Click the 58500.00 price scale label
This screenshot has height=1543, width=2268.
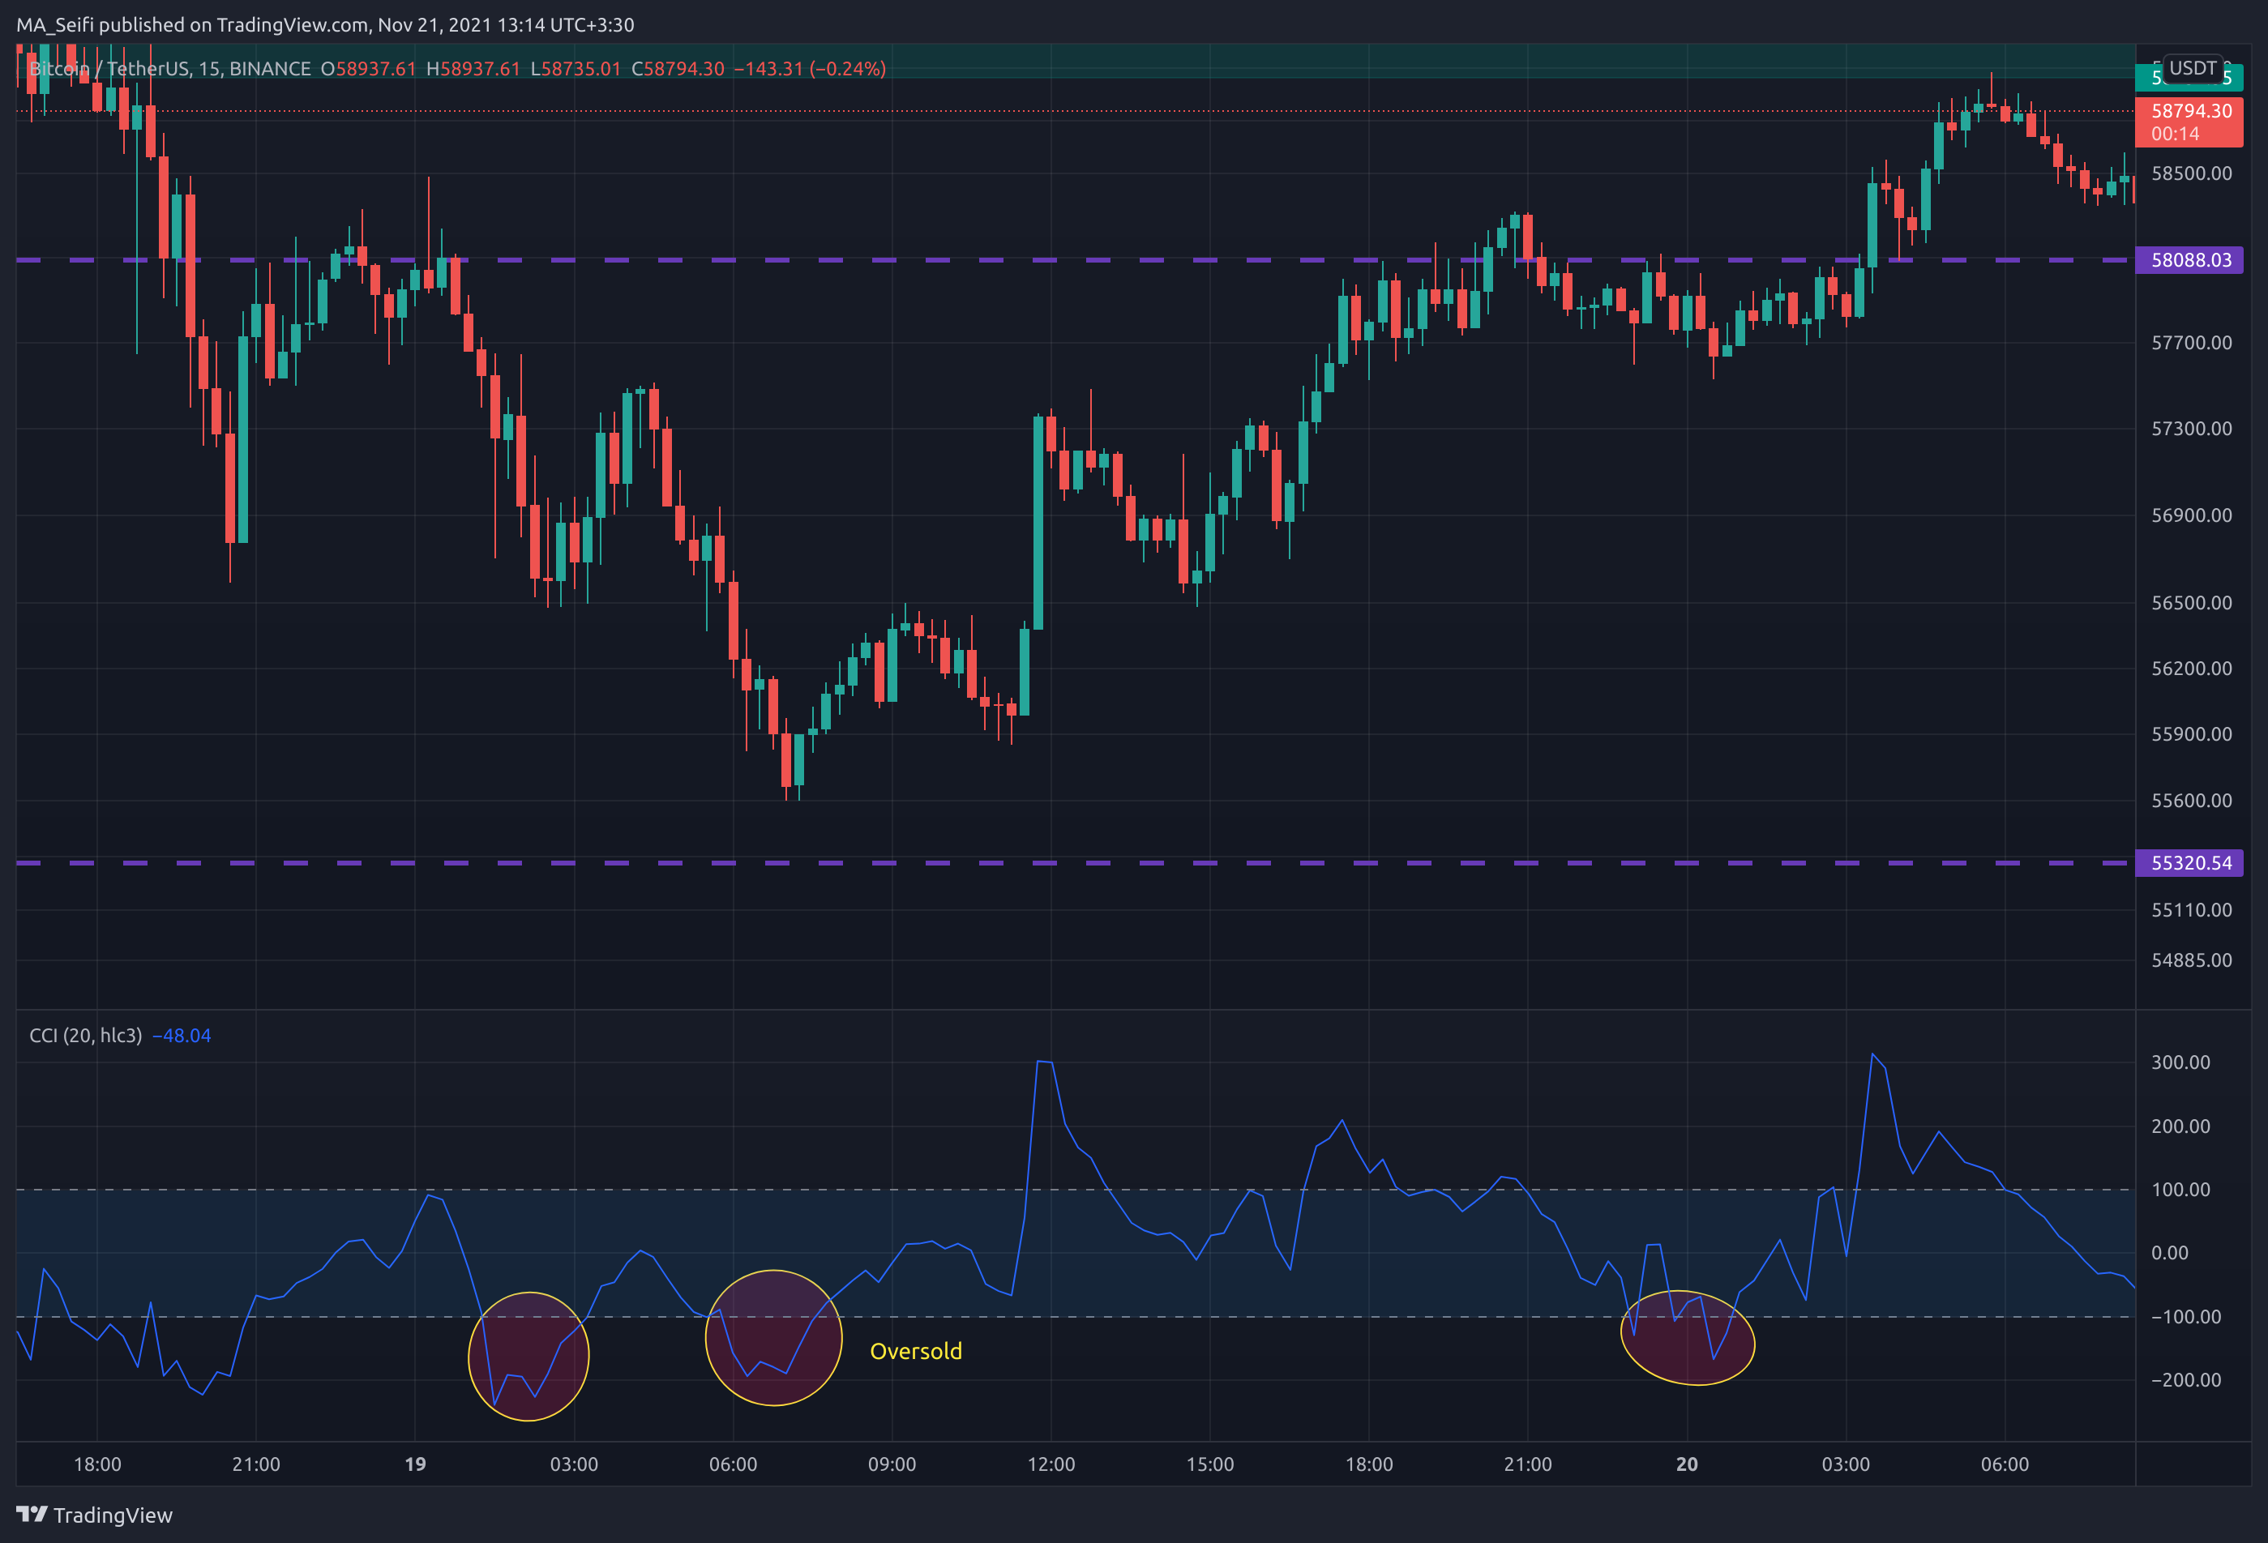[2191, 173]
